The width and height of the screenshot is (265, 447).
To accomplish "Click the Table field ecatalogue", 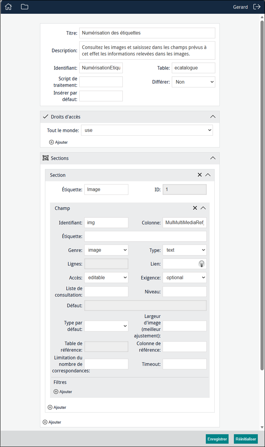I will (194, 68).
